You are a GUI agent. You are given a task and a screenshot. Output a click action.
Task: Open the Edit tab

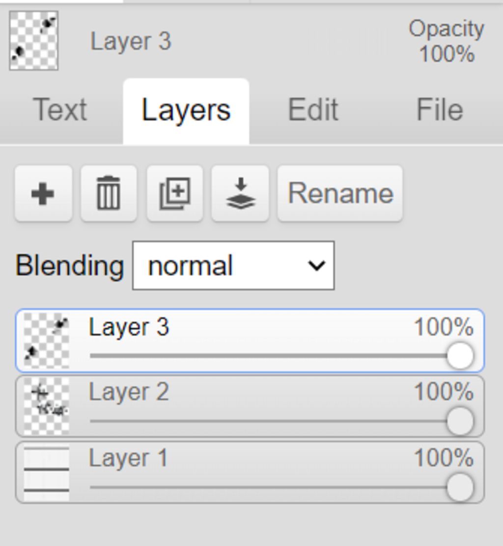[313, 110]
